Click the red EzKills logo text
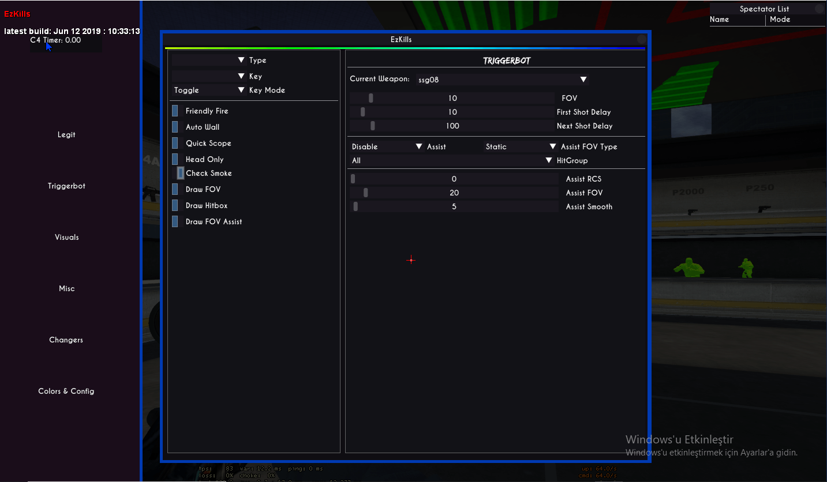The image size is (827, 482). pyautogui.click(x=17, y=14)
